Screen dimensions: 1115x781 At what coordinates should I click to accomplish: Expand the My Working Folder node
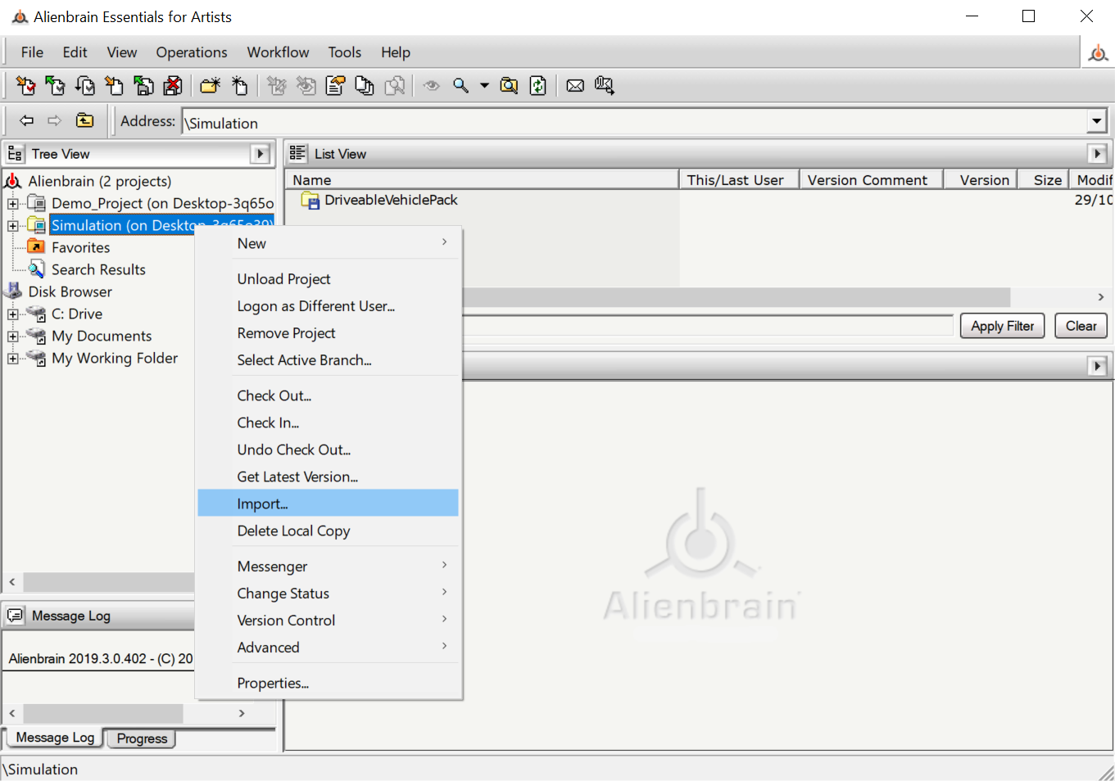pos(13,359)
